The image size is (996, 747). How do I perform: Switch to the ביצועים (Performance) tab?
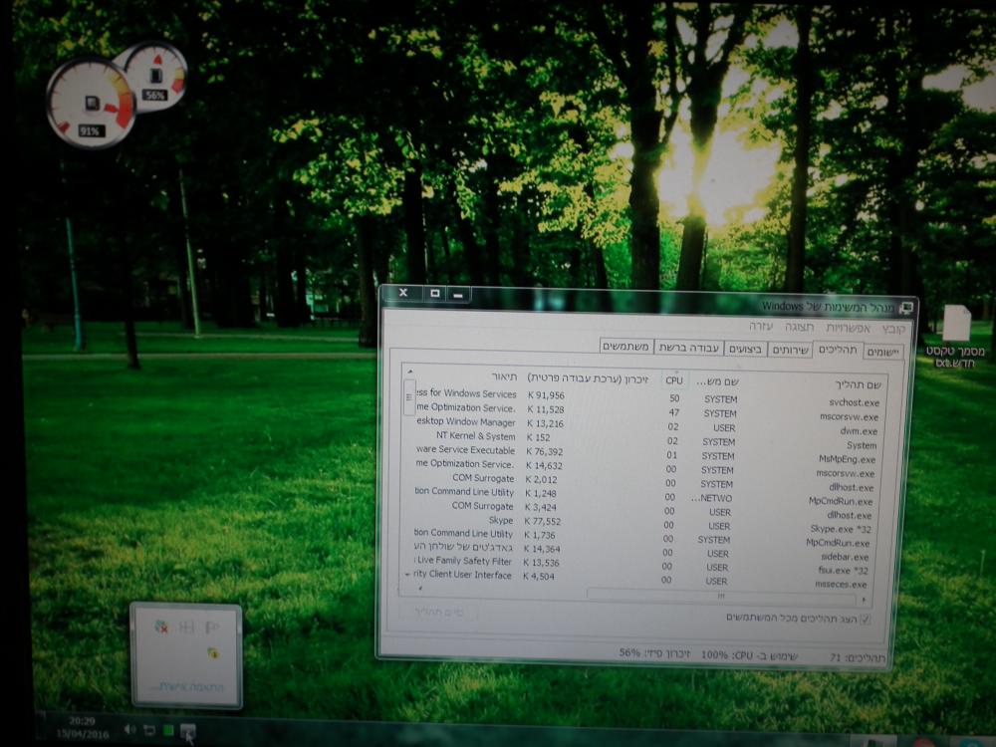[x=745, y=350]
